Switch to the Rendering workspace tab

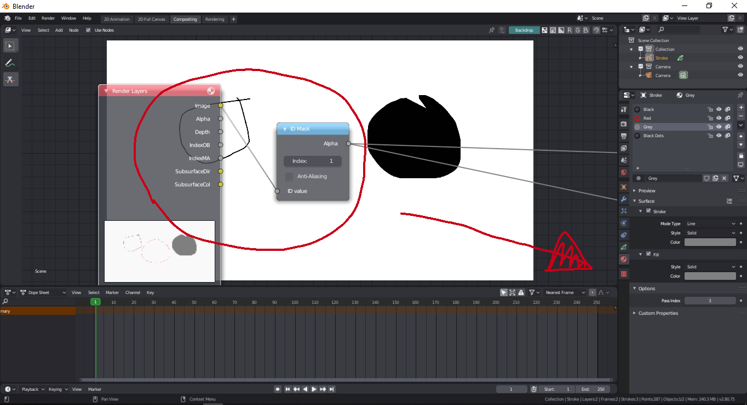tap(215, 19)
